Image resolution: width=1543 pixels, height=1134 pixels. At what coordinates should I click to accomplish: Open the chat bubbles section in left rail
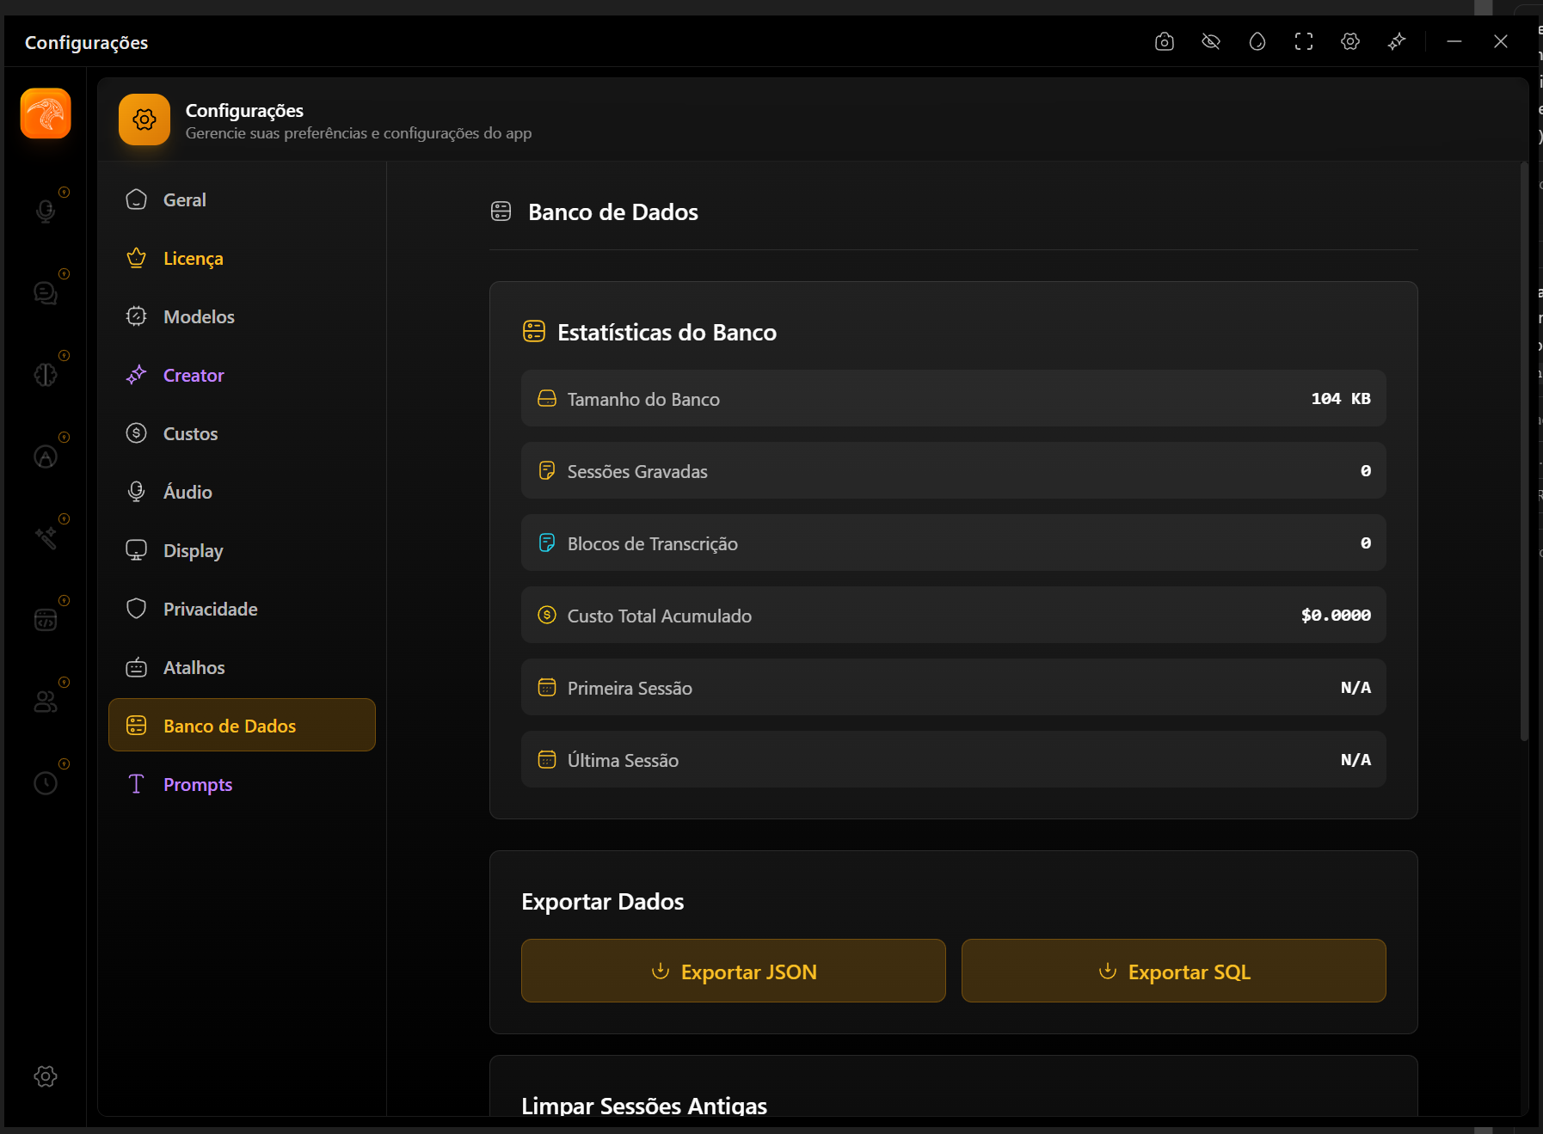pyautogui.click(x=46, y=292)
